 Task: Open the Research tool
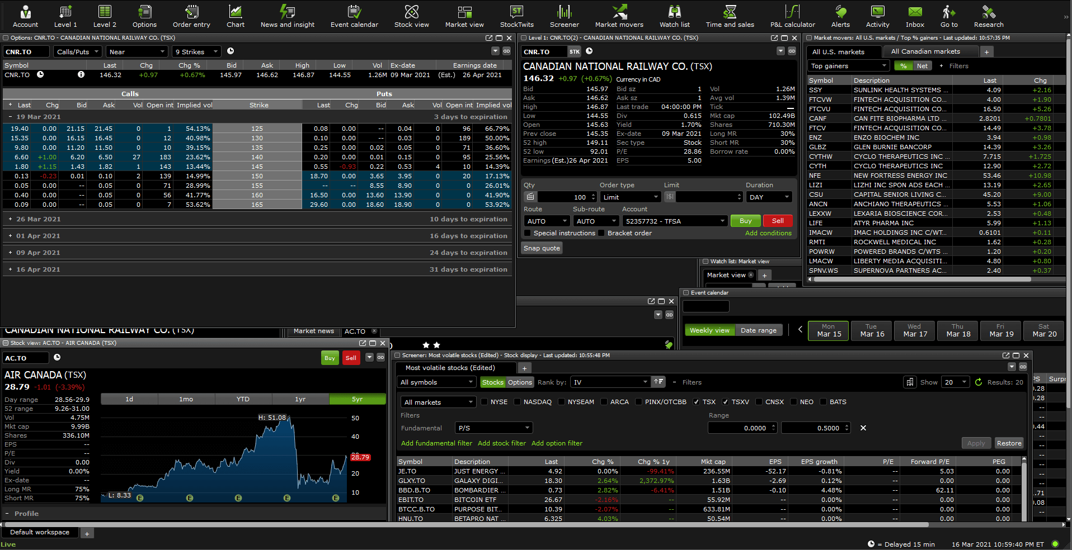988,16
